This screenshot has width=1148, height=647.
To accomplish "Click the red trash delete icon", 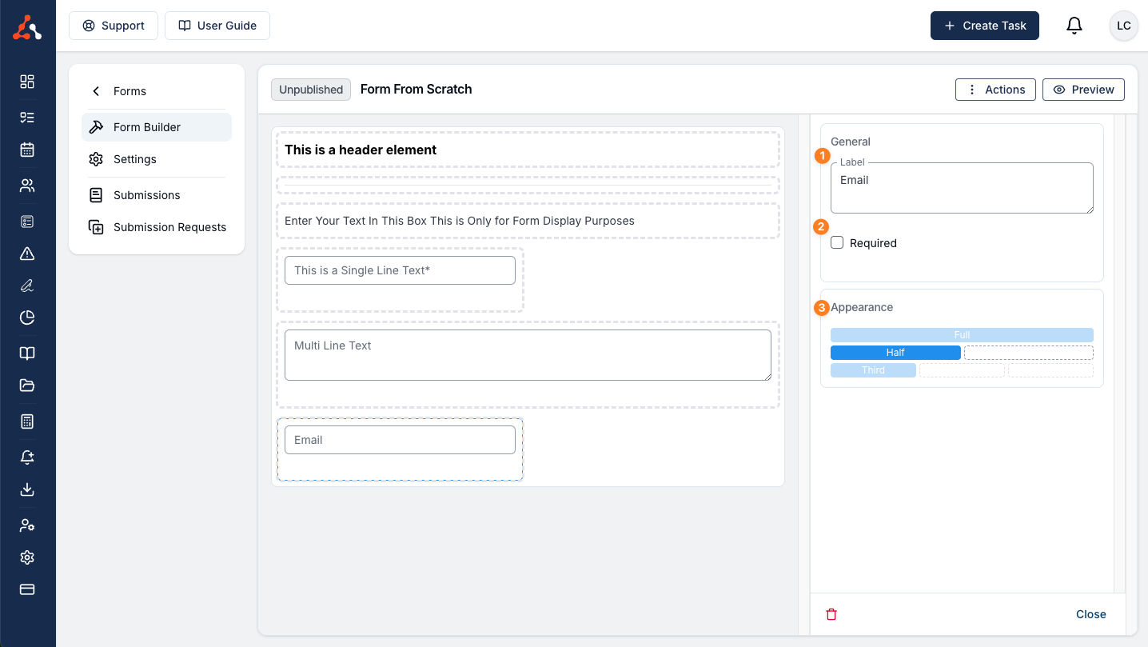I will [831, 614].
